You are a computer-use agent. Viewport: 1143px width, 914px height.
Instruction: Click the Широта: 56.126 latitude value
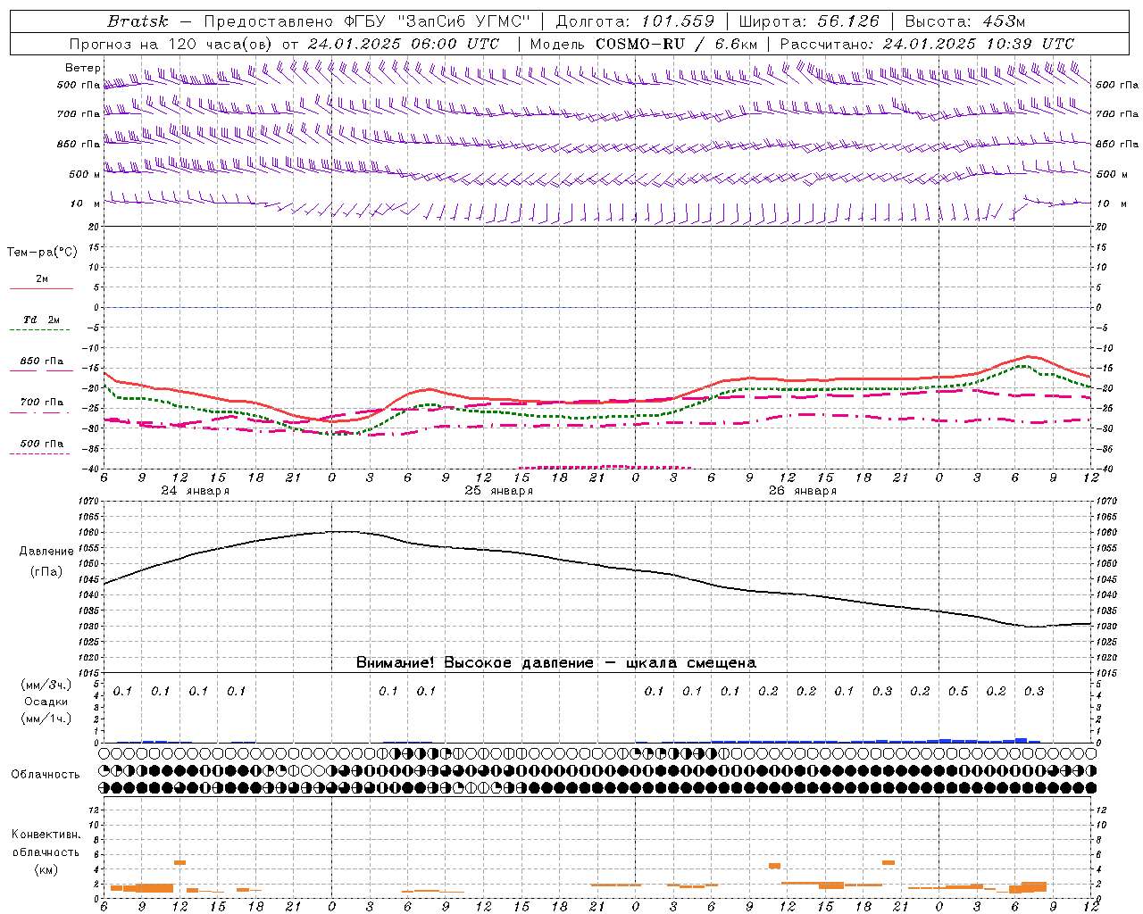[x=809, y=21]
